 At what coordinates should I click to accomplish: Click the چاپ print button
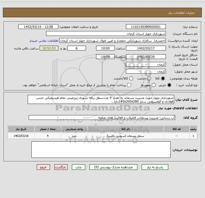pyautogui.click(x=79, y=167)
